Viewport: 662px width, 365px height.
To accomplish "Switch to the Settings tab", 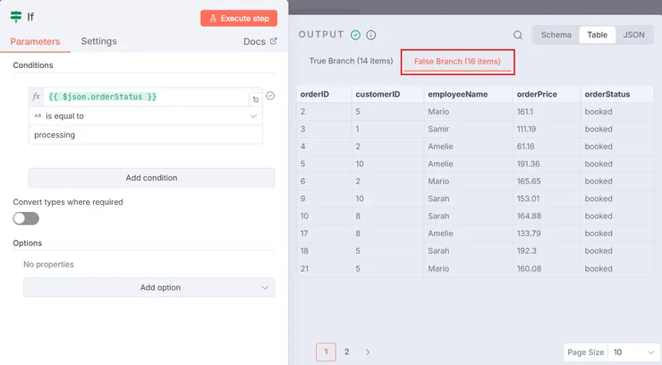I will [x=98, y=41].
